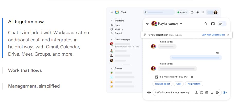This screenshot has height=107, width=239.
Task: Click Join with Google Meet link
Action: [x=213, y=35]
